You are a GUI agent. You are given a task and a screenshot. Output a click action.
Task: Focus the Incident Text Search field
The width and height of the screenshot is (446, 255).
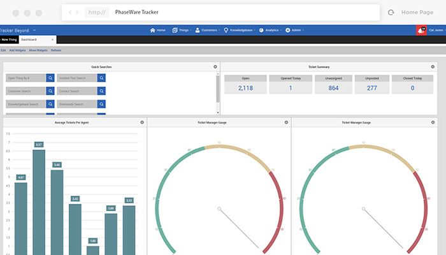tap(77, 78)
